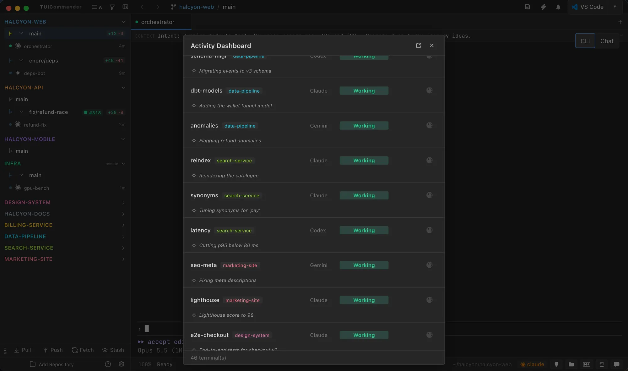Click the Fetch button
The image size is (628, 371).
tap(83, 350)
